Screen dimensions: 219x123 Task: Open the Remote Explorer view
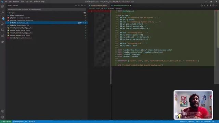3,30
